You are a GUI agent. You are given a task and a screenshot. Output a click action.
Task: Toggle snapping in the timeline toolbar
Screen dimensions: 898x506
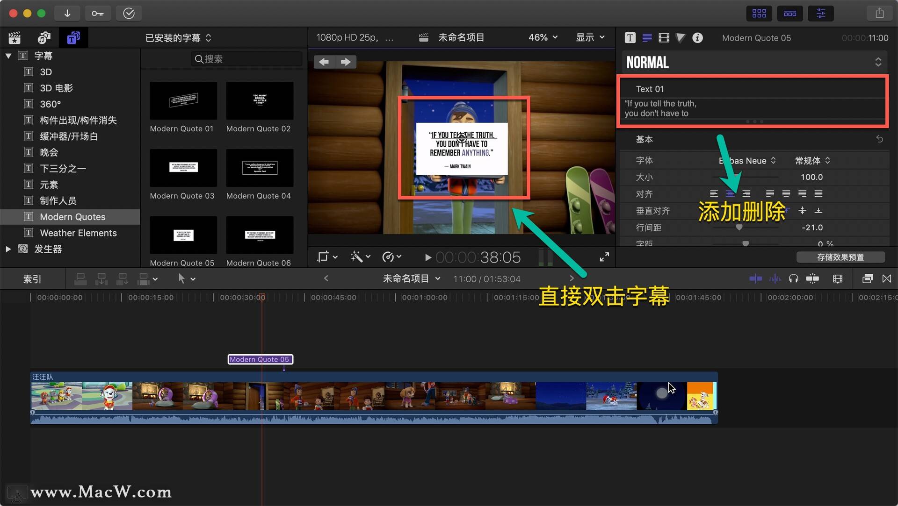tap(813, 278)
